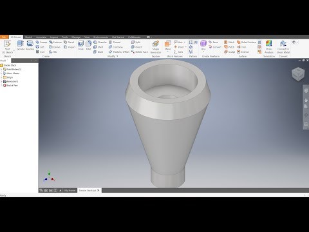Select the Patch surface tool
The width and height of the screenshot is (309, 232).
(229, 47)
